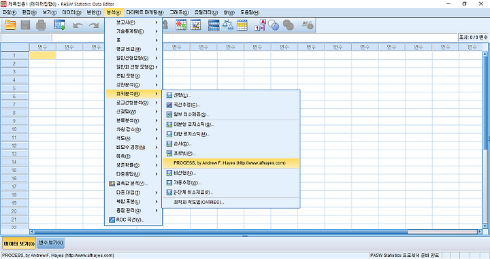Click vertical scrollbar up arrow

click(485, 54)
